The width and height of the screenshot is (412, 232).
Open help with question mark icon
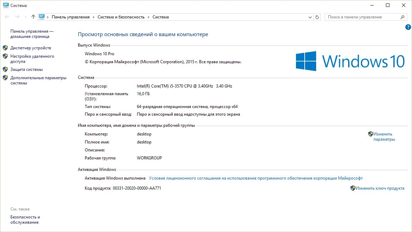point(408,27)
